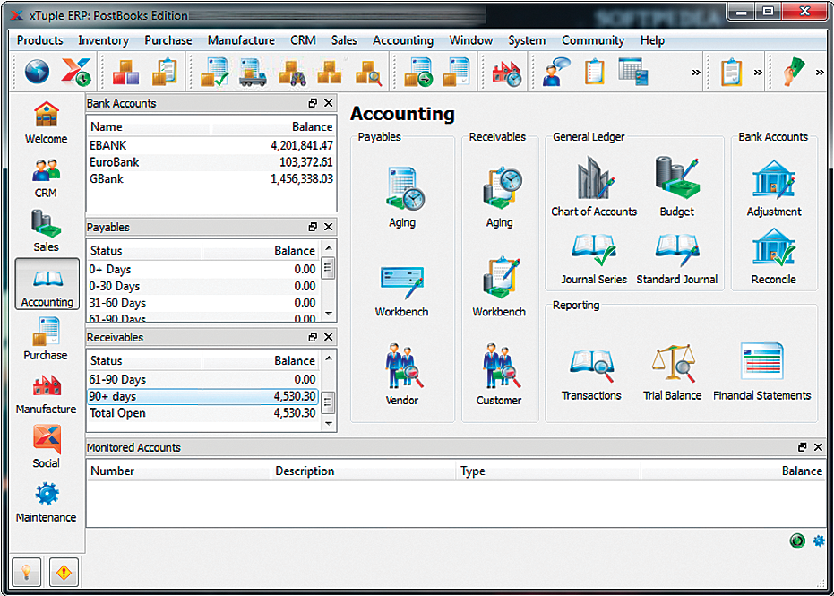The height and width of the screenshot is (596, 834).
Task: Open the Accounting menu
Action: coord(403,40)
